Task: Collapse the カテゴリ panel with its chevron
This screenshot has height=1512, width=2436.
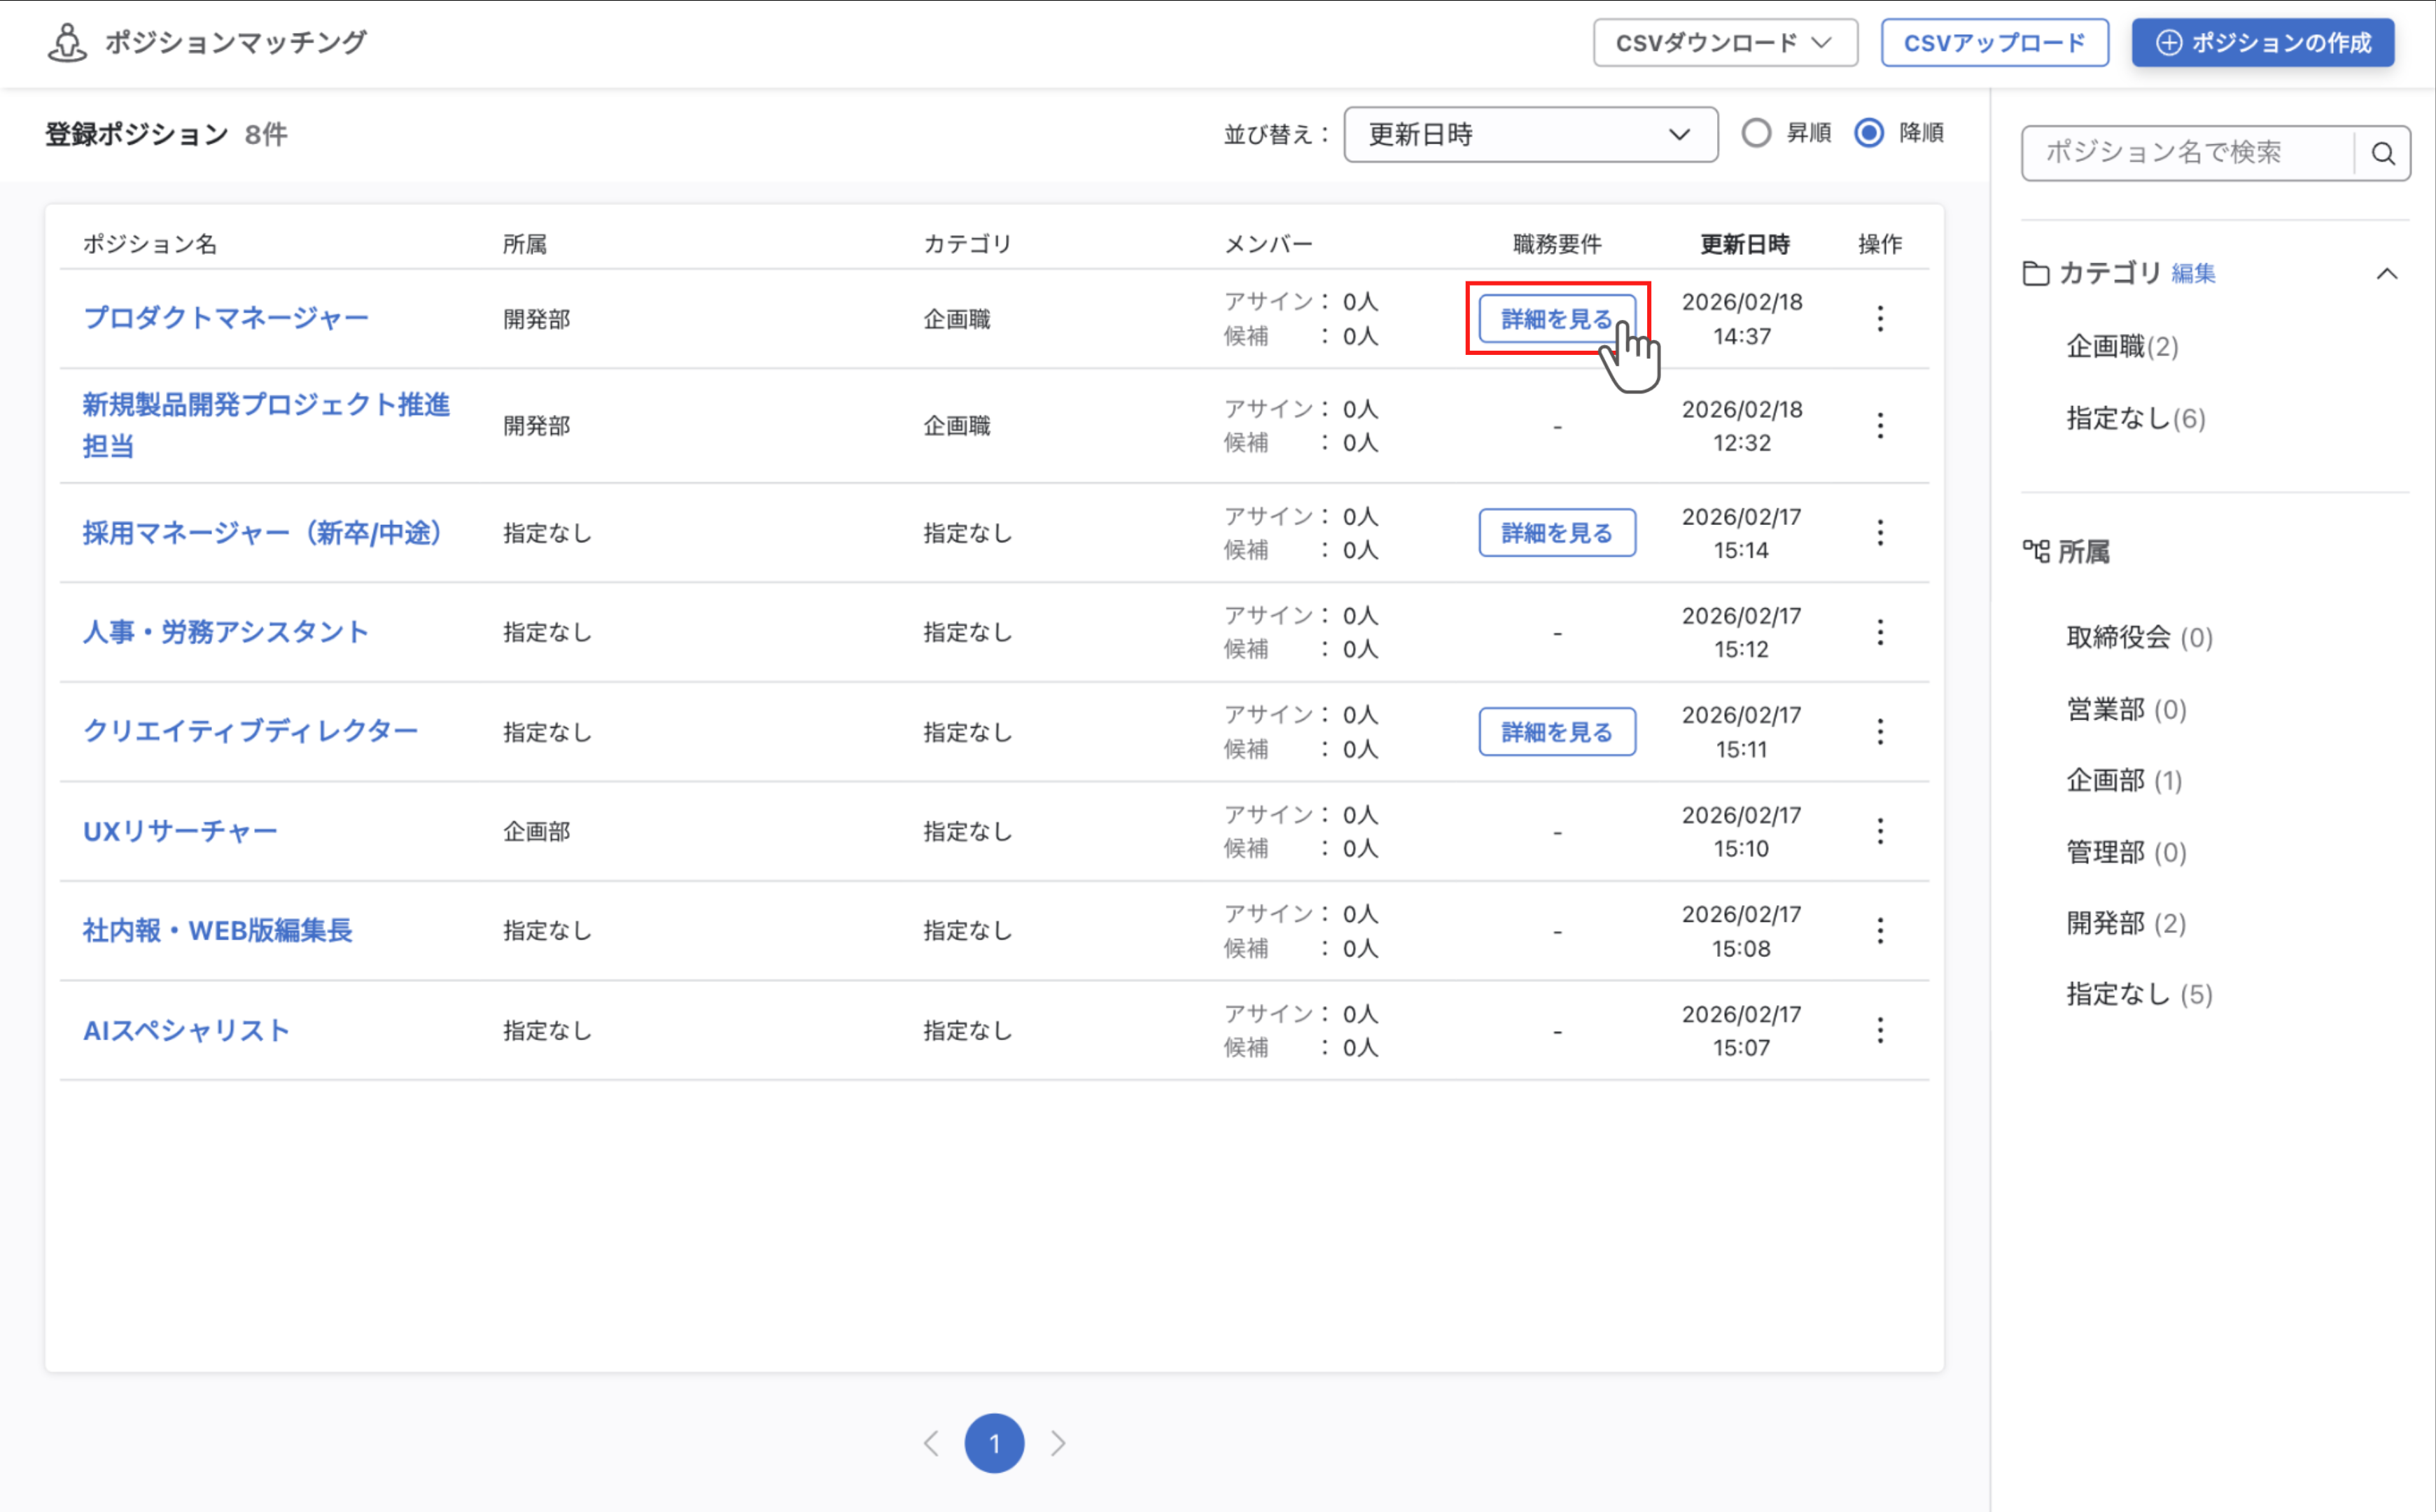Action: click(x=2388, y=274)
